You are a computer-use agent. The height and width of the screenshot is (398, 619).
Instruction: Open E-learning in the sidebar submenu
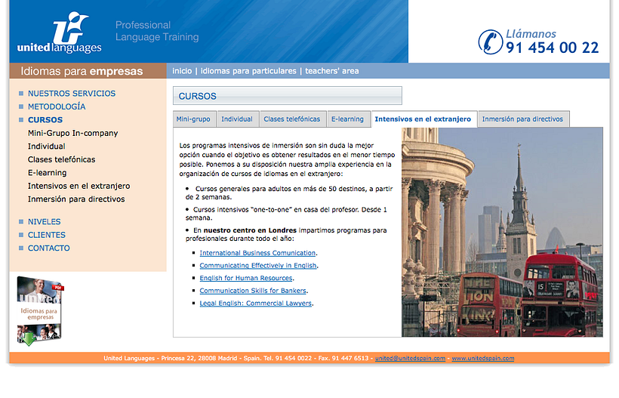click(x=48, y=173)
